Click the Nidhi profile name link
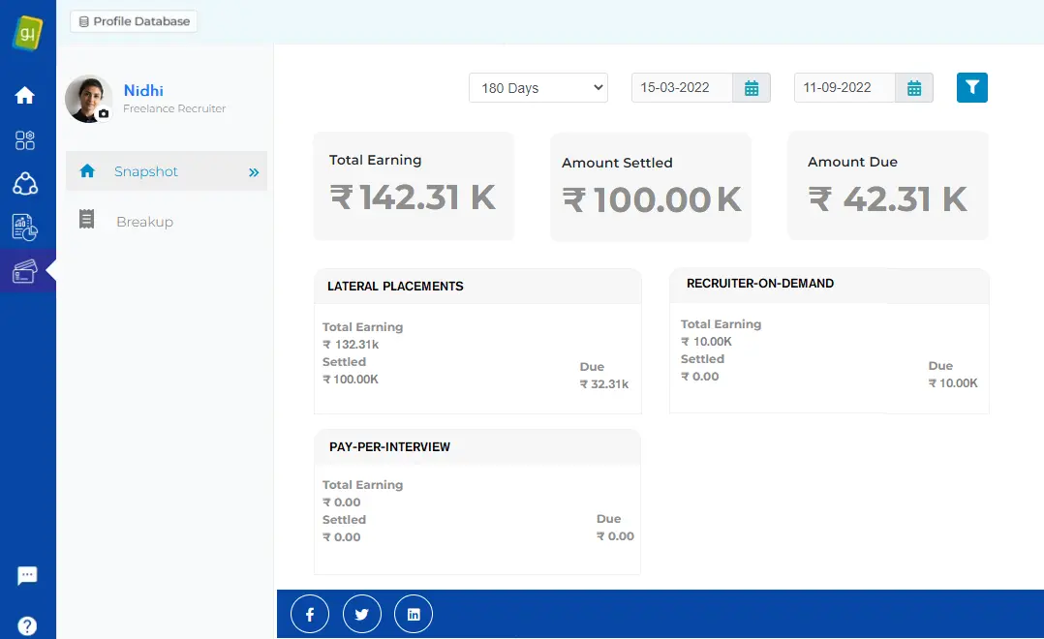This screenshot has height=639, width=1044. point(143,91)
